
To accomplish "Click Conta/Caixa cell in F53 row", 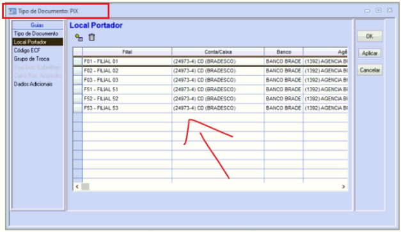I will (x=218, y=108).
